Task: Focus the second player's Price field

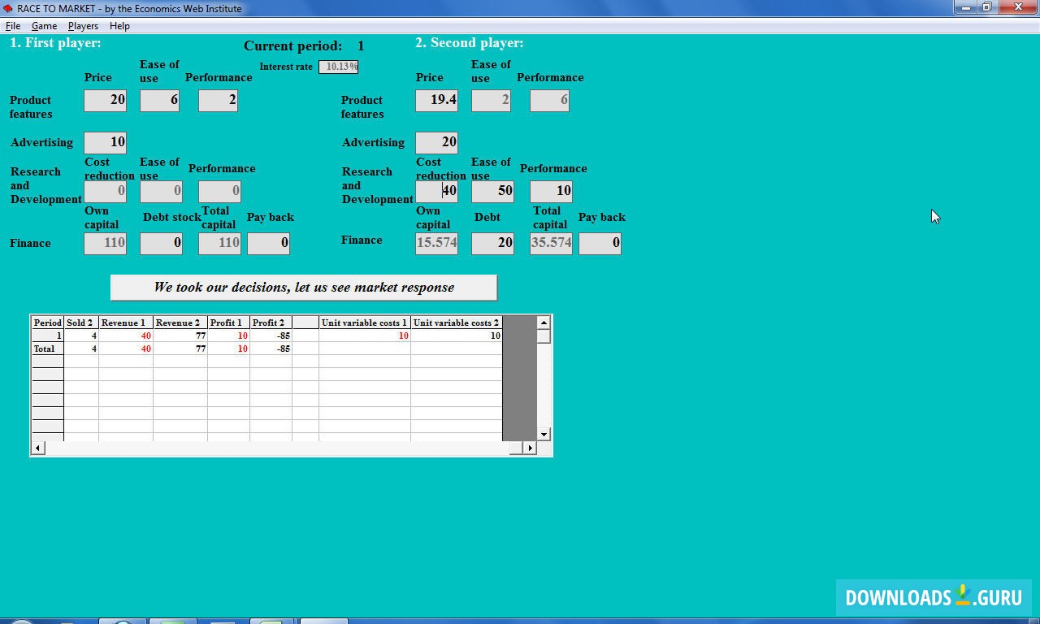Action: tap(436, 100)
